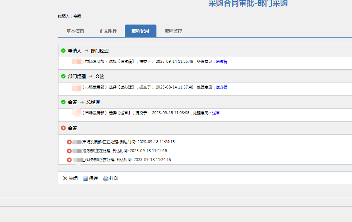This screenshot has width=352, height=222.
Task: Switch to the 正文附件 tab
Action: (108, 31)
